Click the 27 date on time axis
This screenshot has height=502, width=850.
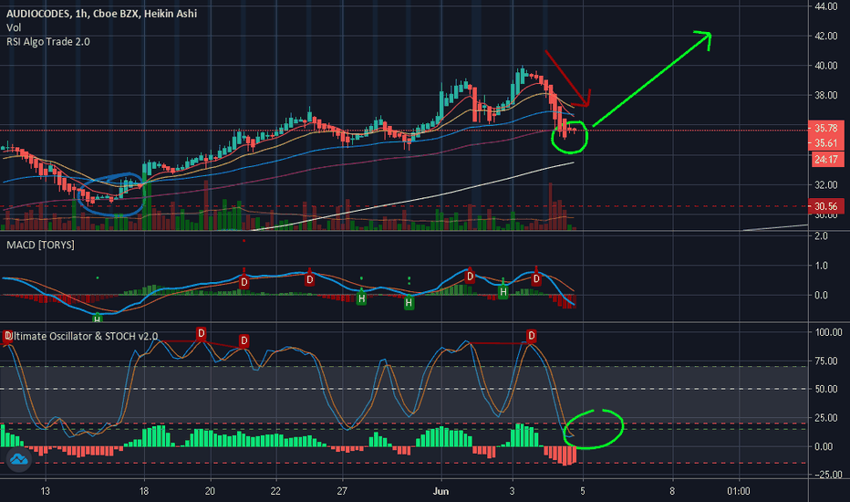pos(341,491)
